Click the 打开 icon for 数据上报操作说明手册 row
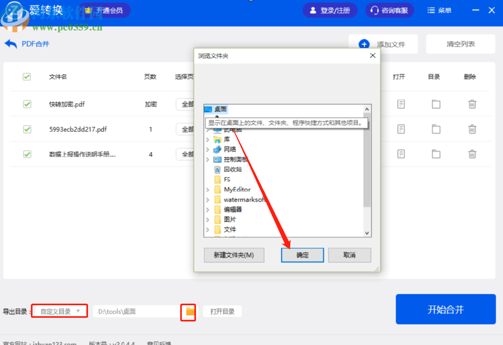 point(401,154)
